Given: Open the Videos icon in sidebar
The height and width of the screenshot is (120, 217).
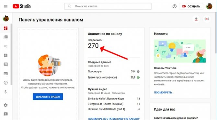Looking at the screenshot, I should [6, 37].
